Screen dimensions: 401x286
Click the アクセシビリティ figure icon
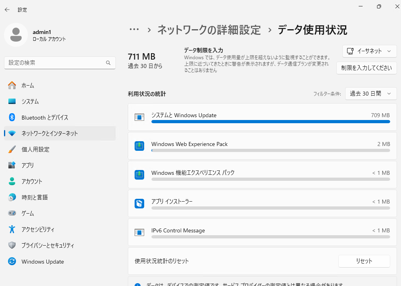tap(12, 229)
